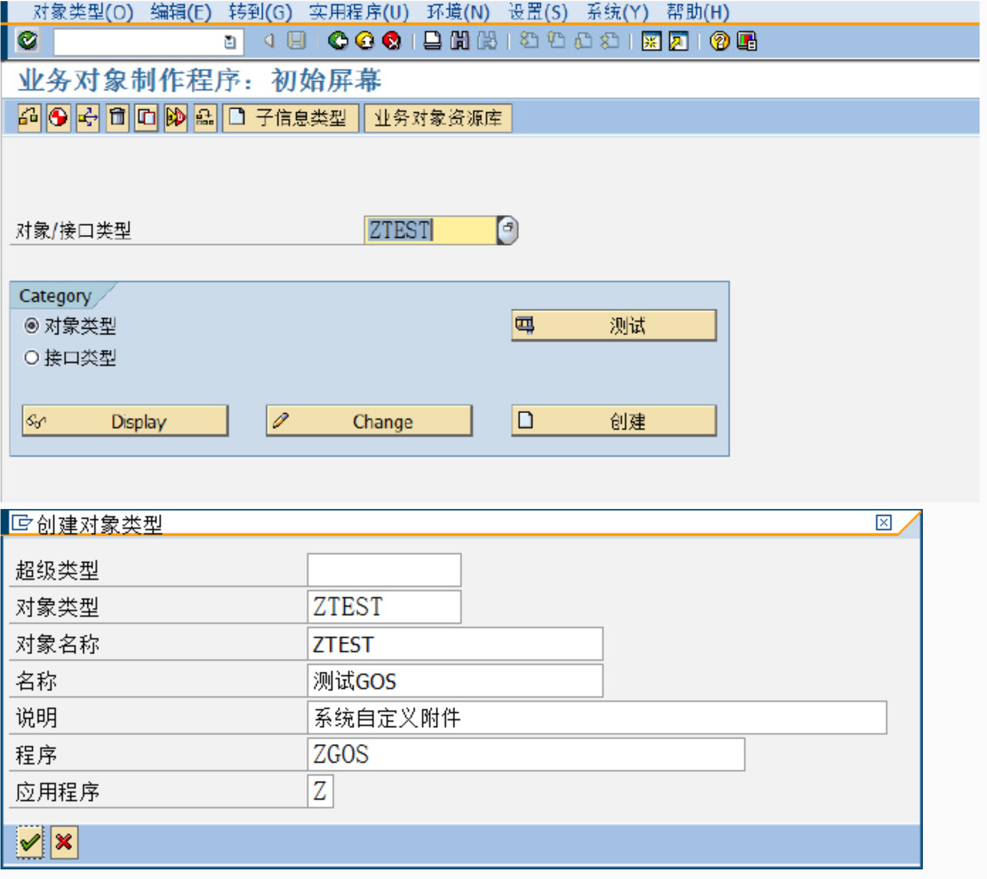Click the 对象名称 input field
The width and height of the screenshot is (987, 879).
[455, 644]
